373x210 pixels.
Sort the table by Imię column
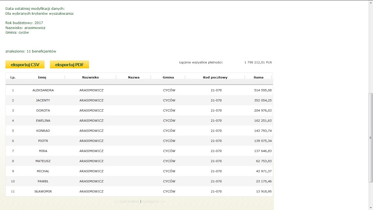(x=42, y=77)
